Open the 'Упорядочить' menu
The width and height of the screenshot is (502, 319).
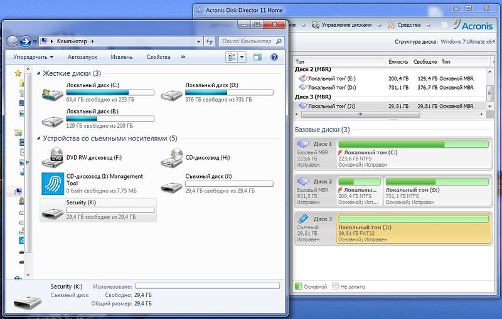33,57
